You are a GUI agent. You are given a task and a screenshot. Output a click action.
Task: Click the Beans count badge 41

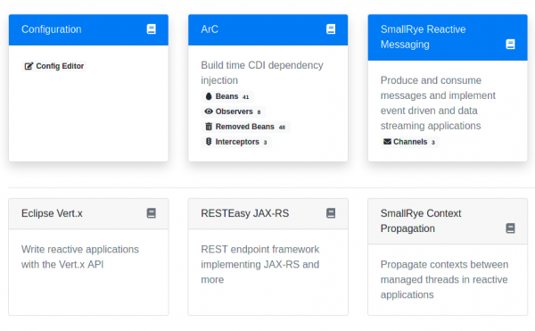point(246,97)
